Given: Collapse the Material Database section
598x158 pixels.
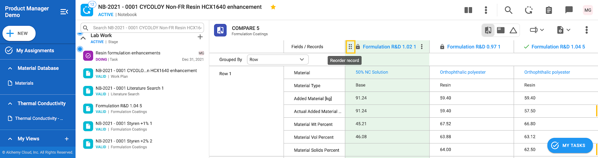Looking at the screenshot, I should (10, 68).
